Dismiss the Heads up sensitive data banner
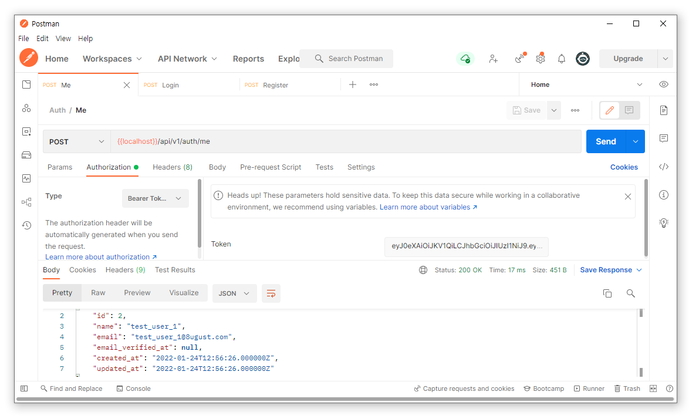This screenshot has width=689, height=419. click(x=628, y=197)
